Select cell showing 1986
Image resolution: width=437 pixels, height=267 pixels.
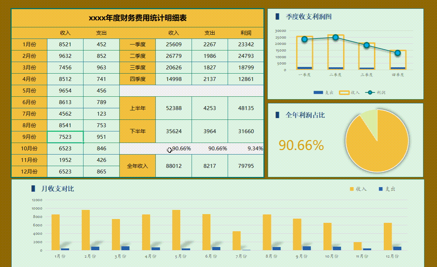click(x=210, y=56)
